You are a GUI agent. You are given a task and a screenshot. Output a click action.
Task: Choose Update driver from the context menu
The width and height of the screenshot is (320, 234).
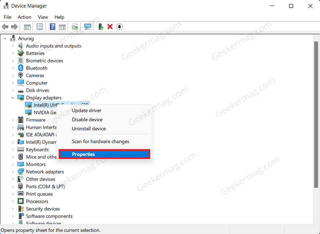104,110
